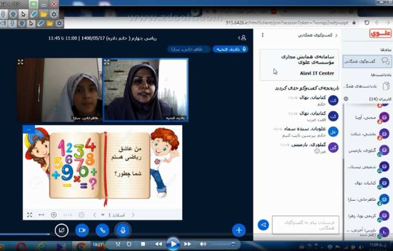Fit the slide to width
Screen dimensions: 393x251
[x=41, y=215]
